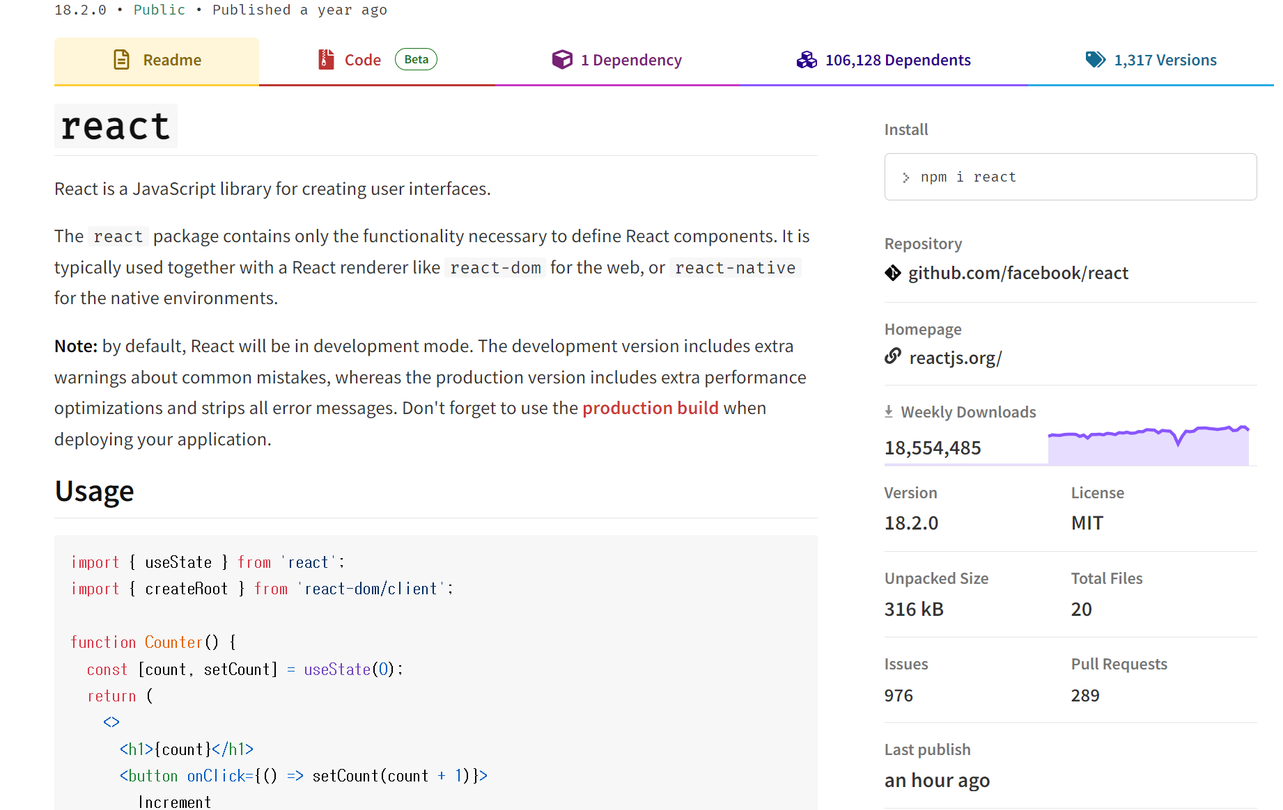Click the Total Files value 20
1283x810 pixels.
point(1082,610)
